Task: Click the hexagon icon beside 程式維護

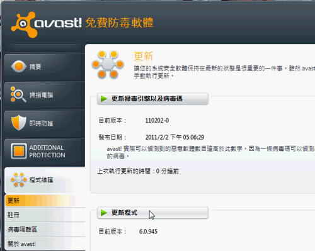Action: tap(19, 180)
